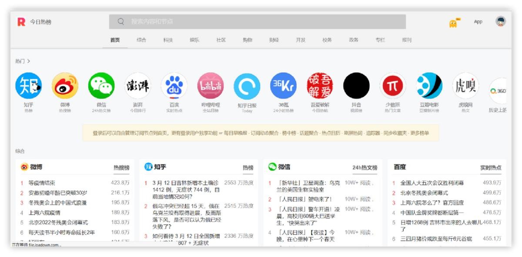This screenshot has height=257, width=522.
Task: Select the 哔哩哔哩 pink icon
Action: 211,86
